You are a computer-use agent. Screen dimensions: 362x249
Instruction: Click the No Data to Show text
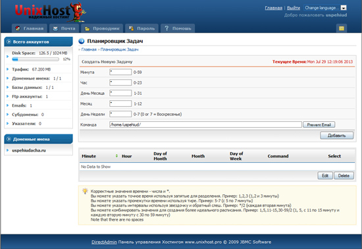coord(95,167)
